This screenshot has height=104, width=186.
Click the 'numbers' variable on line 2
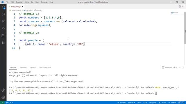[34, 18]
